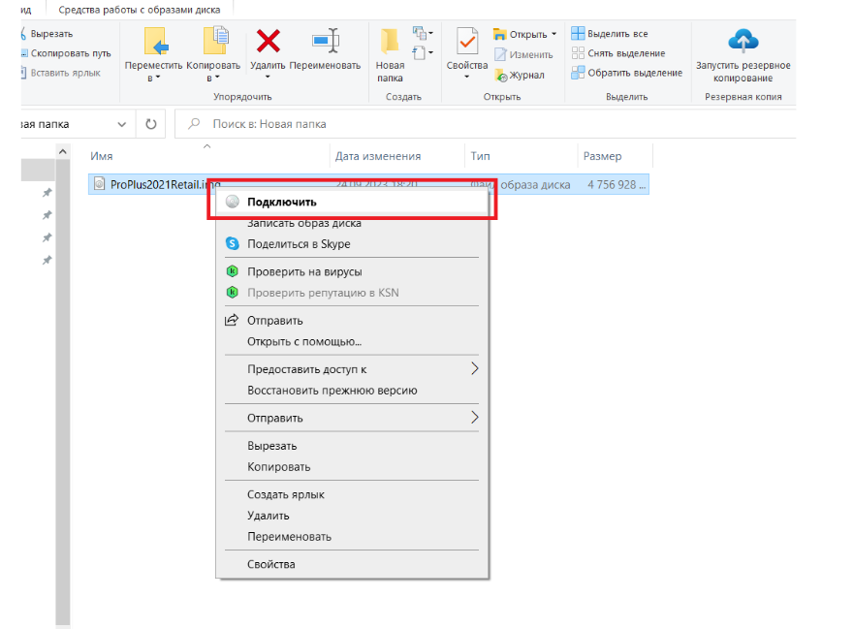Choose Подключить in the context menu
Viewport: 854px width, 629px height.
pyautogui.click(x=281, y=203)
